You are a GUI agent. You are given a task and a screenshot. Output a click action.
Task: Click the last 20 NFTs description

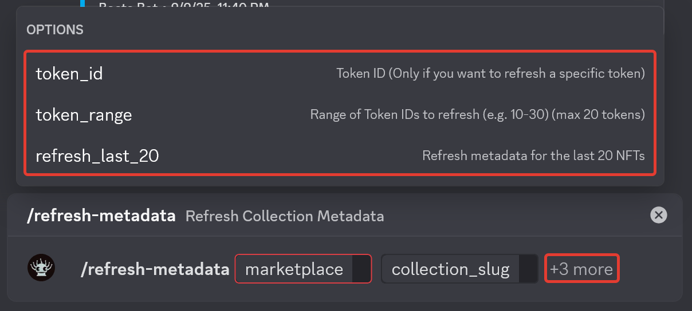pos(533,155)
